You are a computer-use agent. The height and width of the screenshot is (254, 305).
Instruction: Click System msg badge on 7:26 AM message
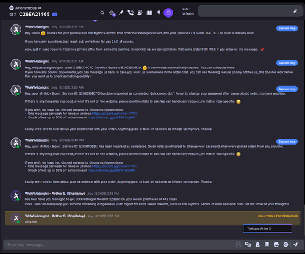coord(287,89)
